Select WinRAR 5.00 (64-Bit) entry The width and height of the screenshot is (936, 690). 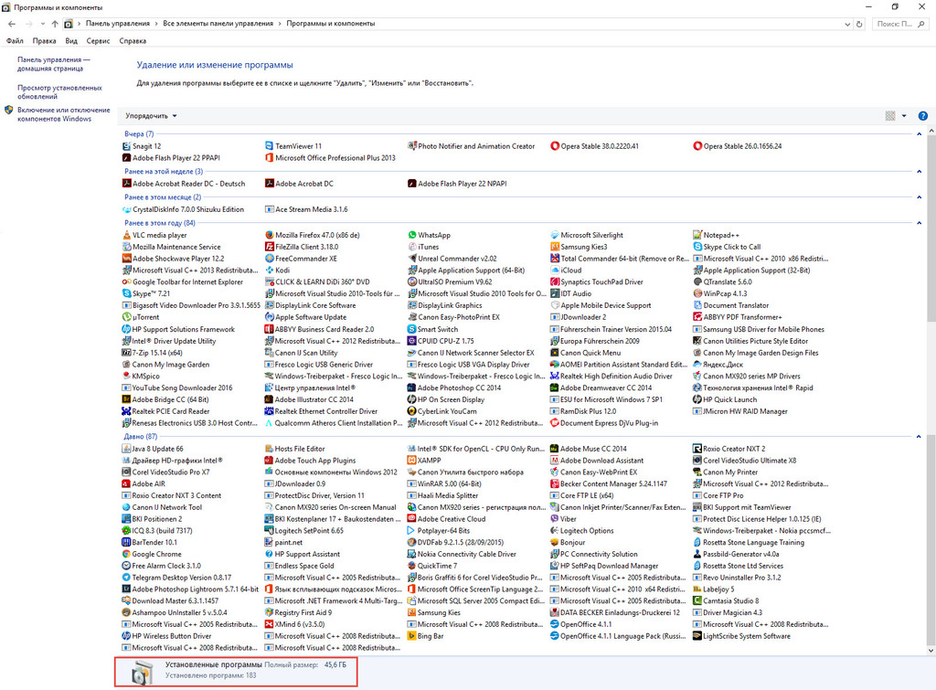[x=444, y=484]
